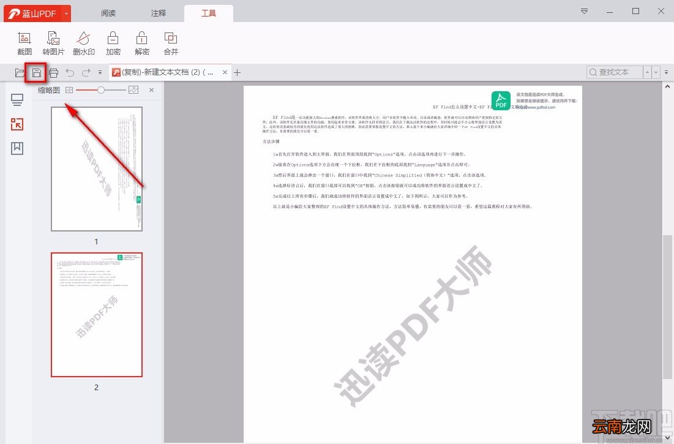The height and width of the screenshot is (444, 674).
Task: Go to previous search result arrow
Action: (x=647, y=72)
